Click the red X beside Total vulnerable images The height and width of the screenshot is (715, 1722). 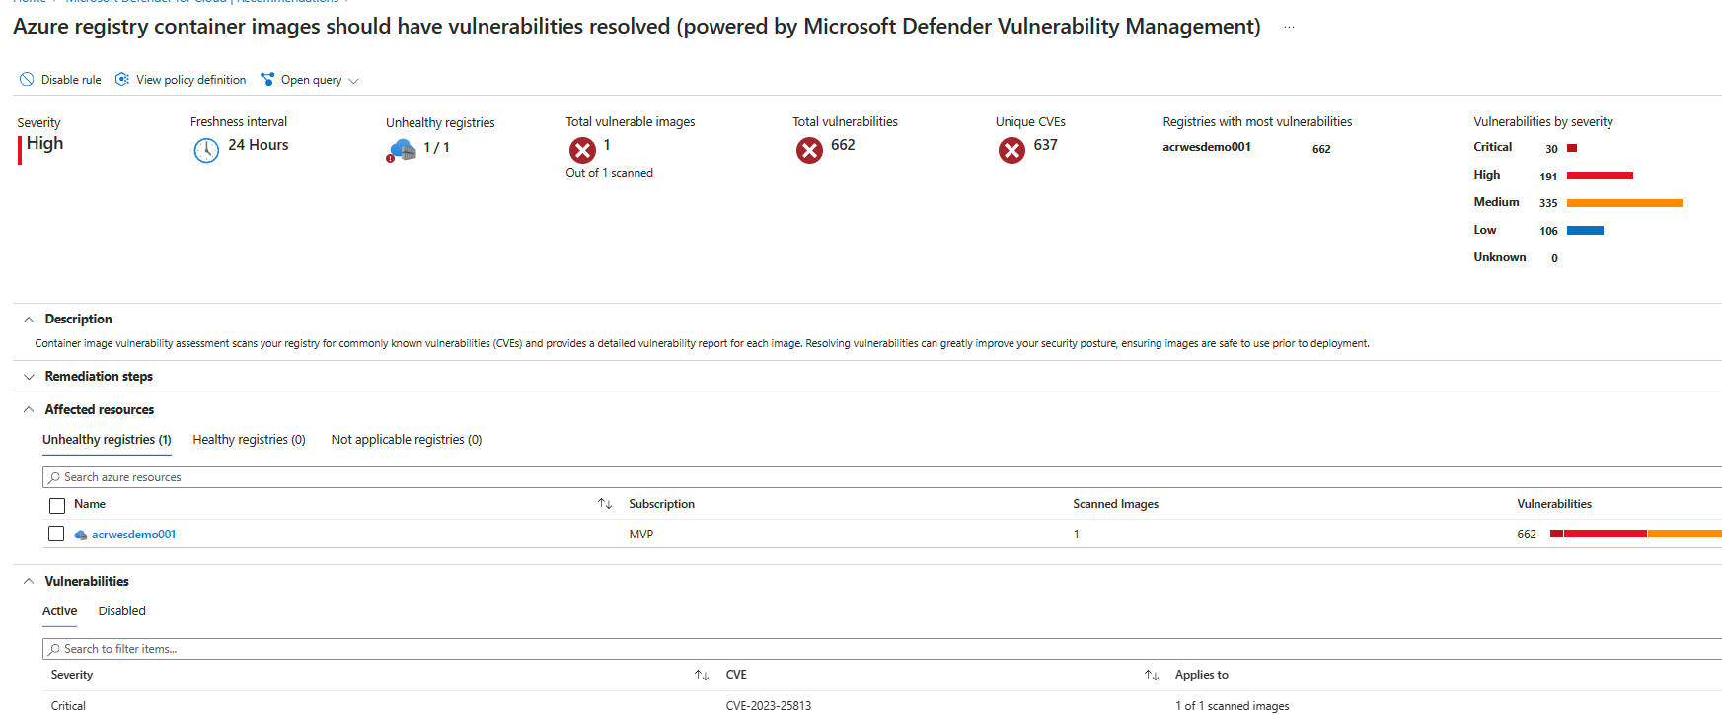point(582,150)
